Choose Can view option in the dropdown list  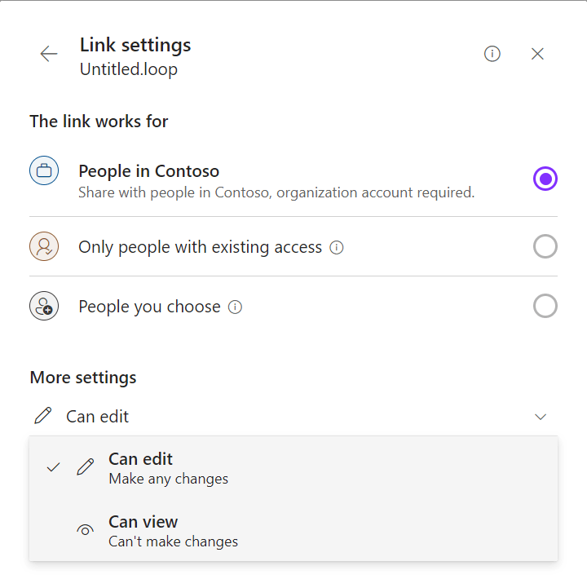pyautogui.click(x=293, y=531)
